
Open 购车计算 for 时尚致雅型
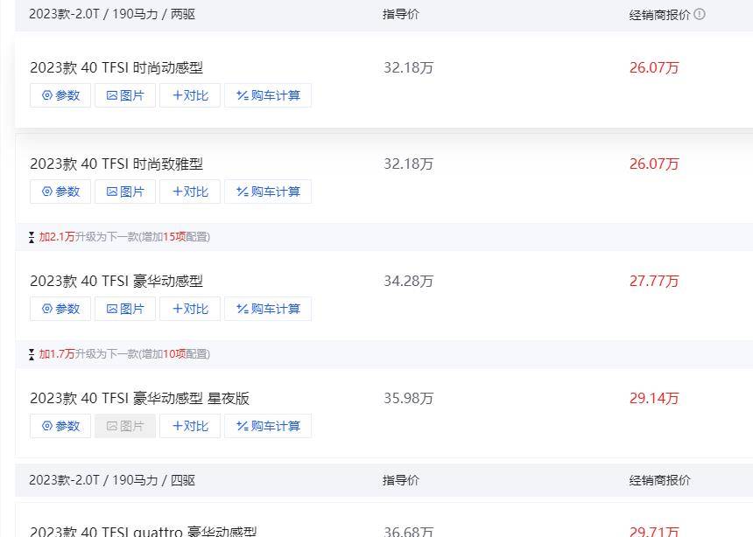268,192
